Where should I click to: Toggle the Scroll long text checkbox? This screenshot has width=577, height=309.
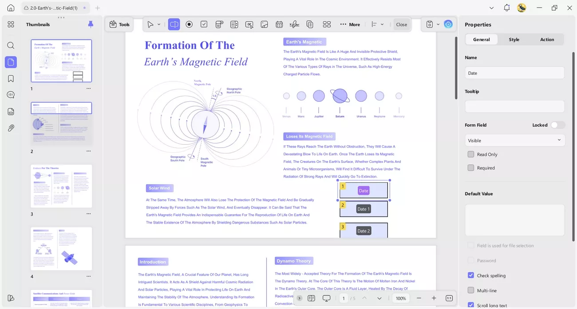(471, 305)
